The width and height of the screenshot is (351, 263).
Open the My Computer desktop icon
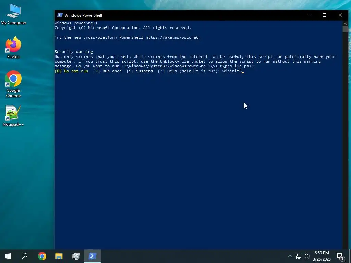pyautogui.click(x=13, y=14)
